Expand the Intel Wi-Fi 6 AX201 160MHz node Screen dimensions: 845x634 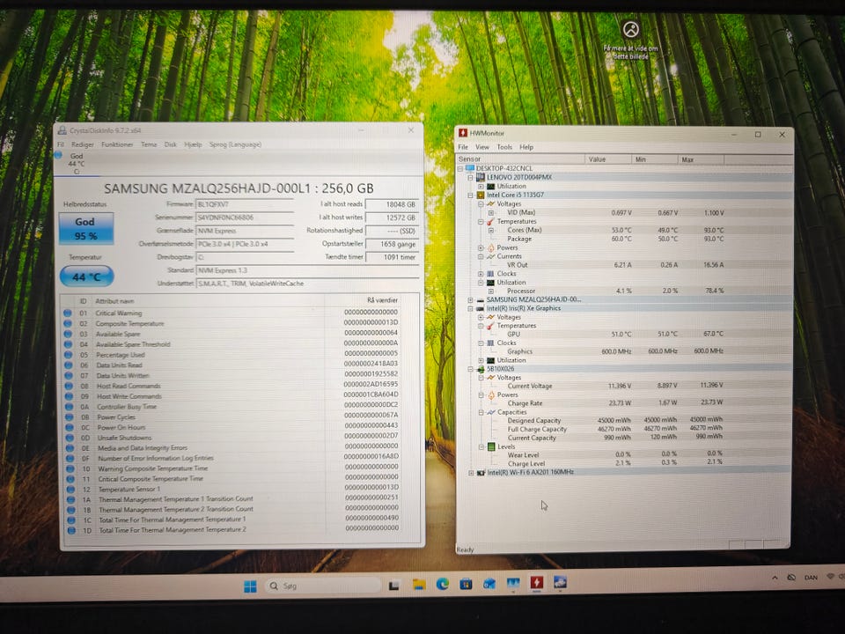tap(470, 473)
